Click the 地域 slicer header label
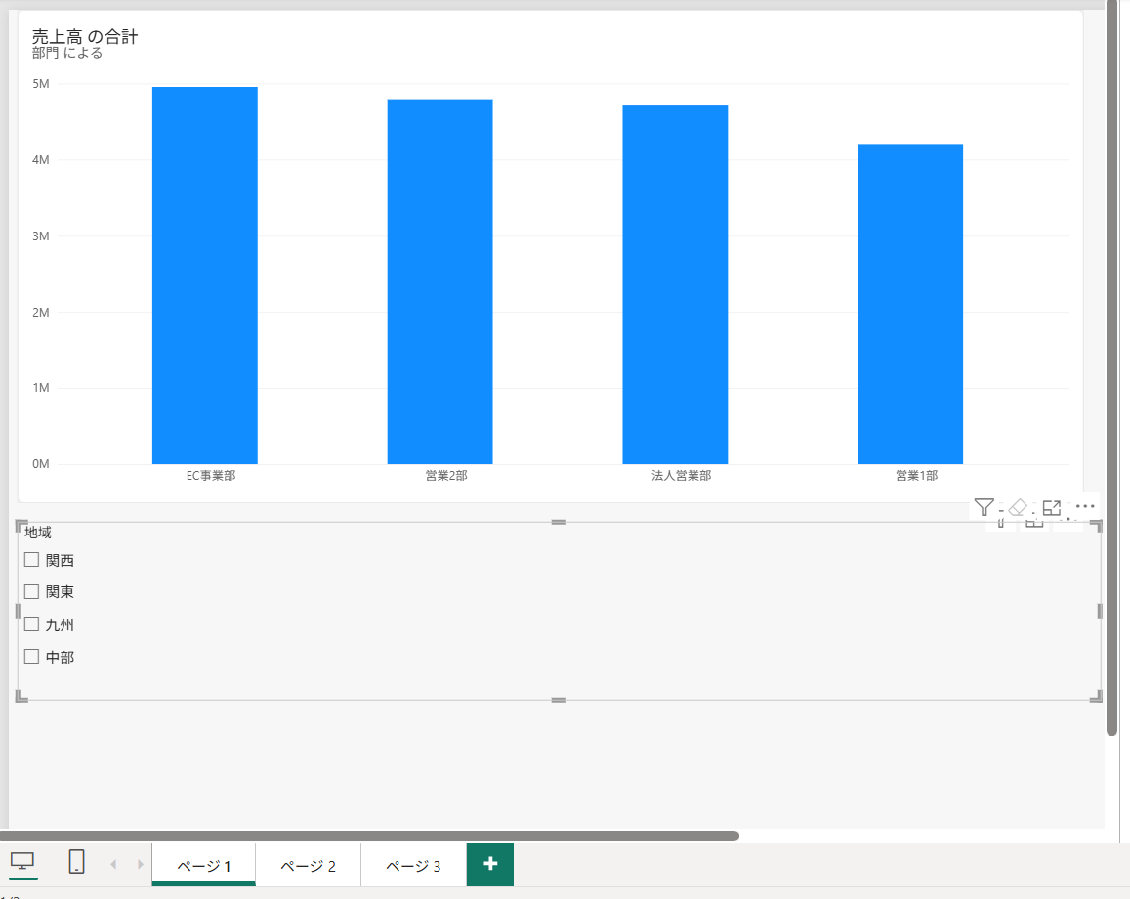Screen dimensions: 1130x899 (38, 533)
